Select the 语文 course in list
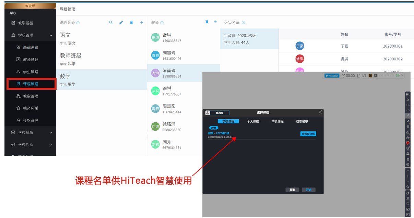The width and height of the screenshot is (414, 218). tap(101, 38)
